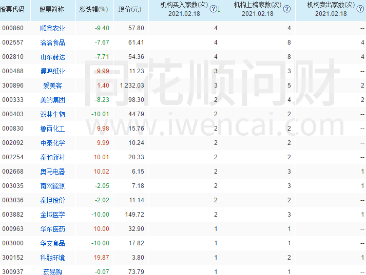Viewport: 366px width, 275px height.
Task: Click change value 1.40
Action: pos(103,86)
